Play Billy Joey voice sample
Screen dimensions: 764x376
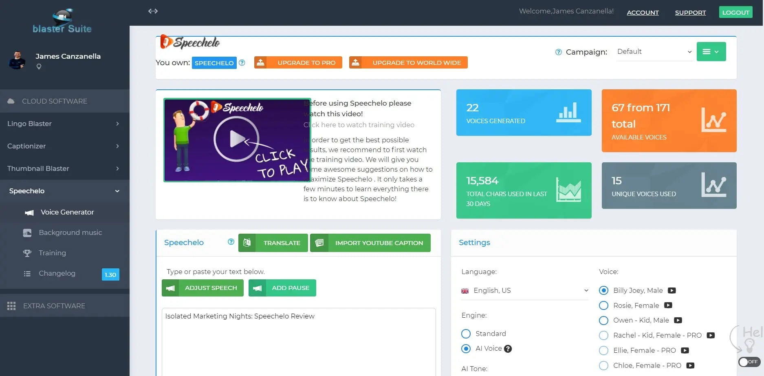coord(672,290)
